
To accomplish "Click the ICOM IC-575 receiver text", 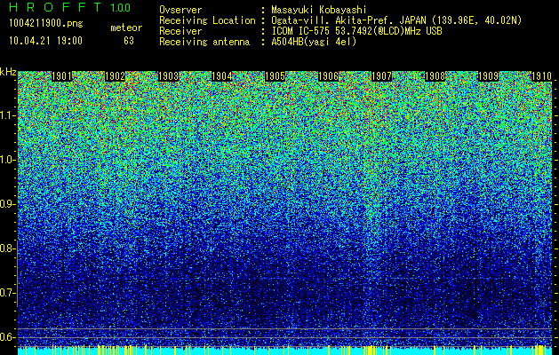I will tap(357, 31).
